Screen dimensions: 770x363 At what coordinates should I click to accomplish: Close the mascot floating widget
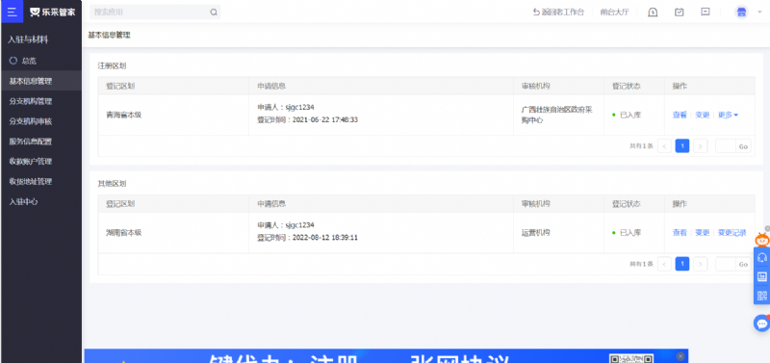click(767, 228)
